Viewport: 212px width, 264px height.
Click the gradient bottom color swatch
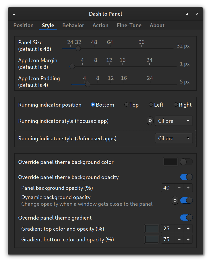[x=152, y=239]
